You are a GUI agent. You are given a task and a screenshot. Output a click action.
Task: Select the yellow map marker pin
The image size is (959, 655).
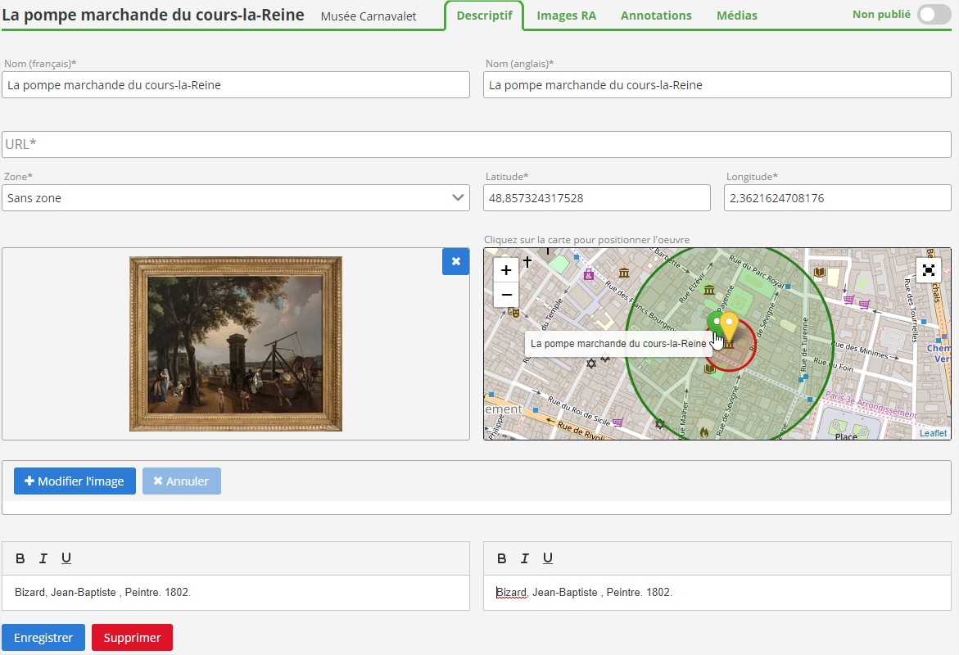pos(728,326)
